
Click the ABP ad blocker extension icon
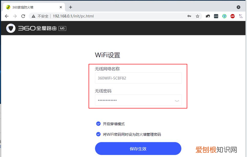coord(232,16)
